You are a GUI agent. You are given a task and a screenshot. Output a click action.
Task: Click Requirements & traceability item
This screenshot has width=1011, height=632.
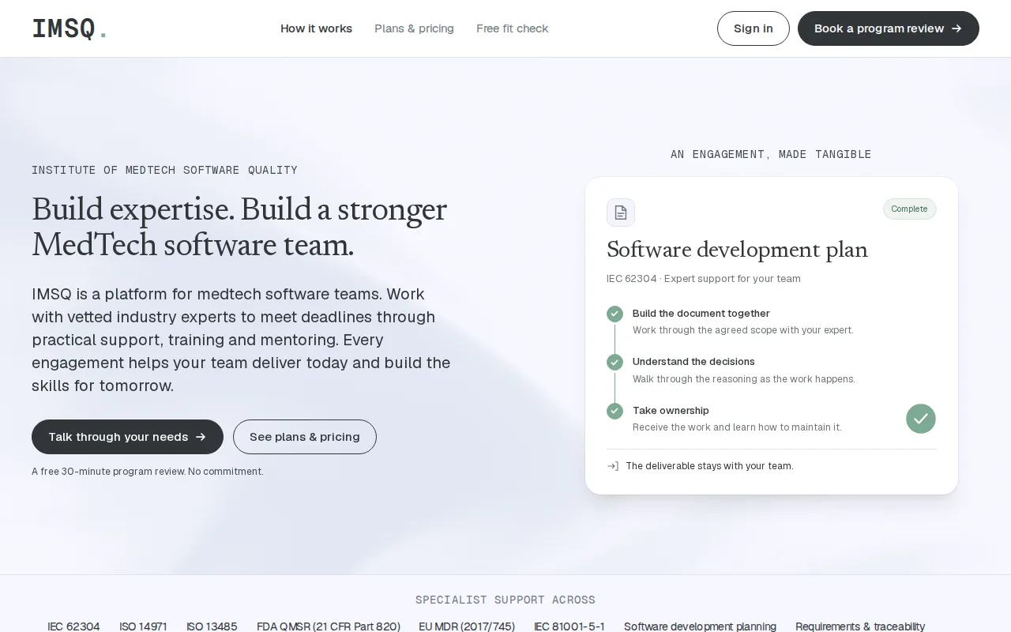pos(860,626)
